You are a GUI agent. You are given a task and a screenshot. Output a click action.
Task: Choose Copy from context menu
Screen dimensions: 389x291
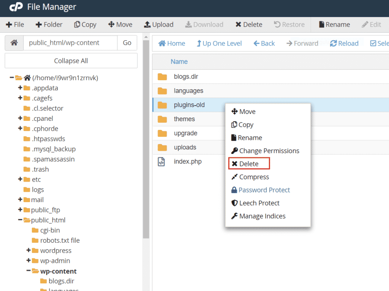click(242, 125)
